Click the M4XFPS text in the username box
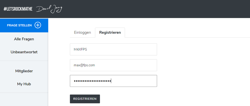 (x=80, y=49)
